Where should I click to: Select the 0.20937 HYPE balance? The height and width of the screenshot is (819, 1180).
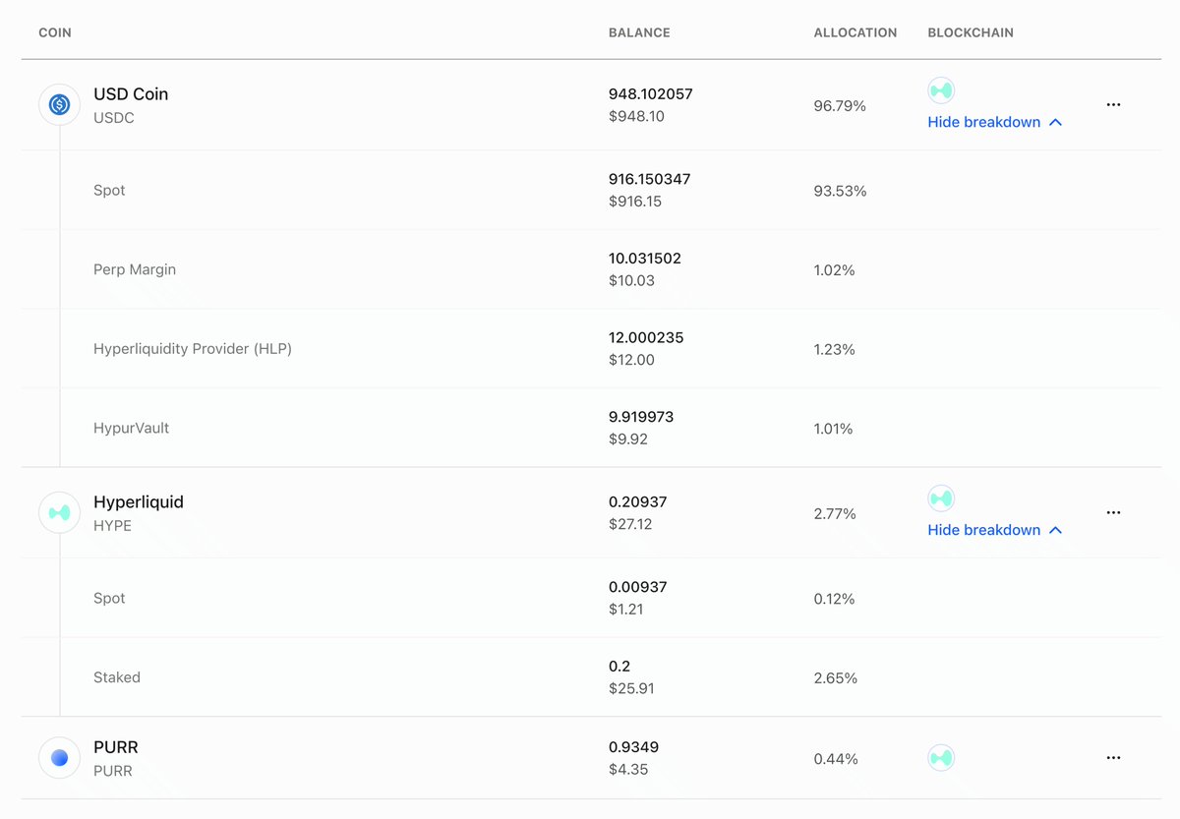637,502
